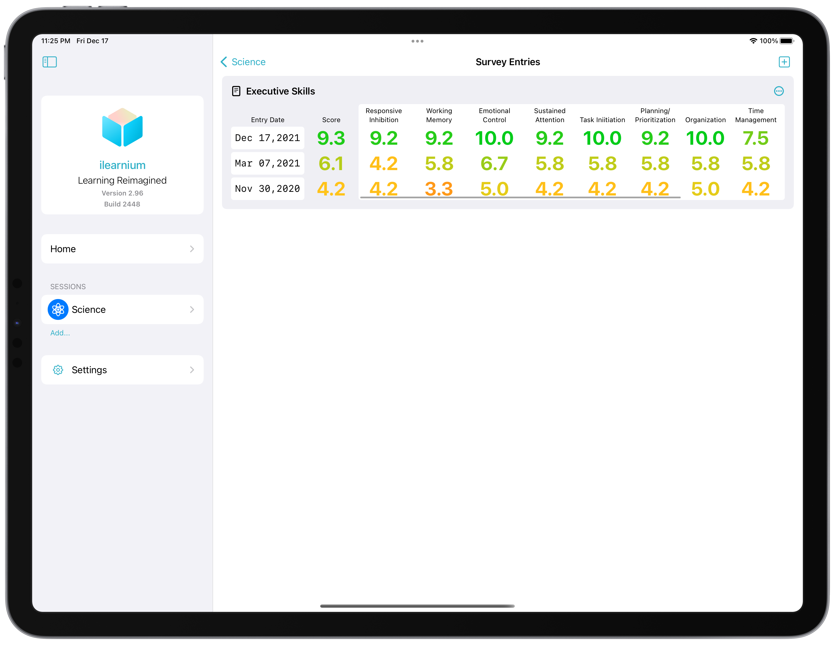
Task: Click the horizontal scrollbar under skill scores
Action: point(520,197)
